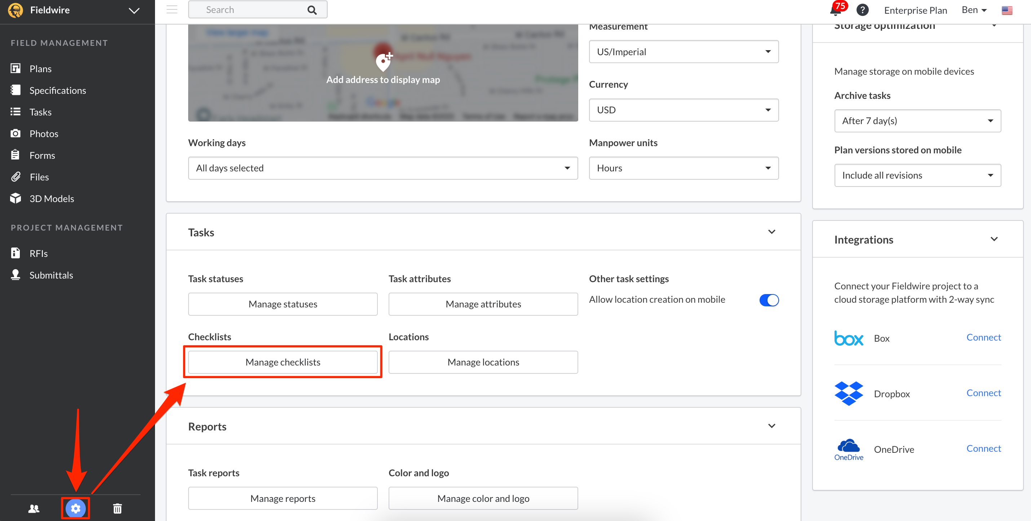The height and width of the screenshot is (521, 1031).
Task: Click the Manage checklists button
Action: 283,362
